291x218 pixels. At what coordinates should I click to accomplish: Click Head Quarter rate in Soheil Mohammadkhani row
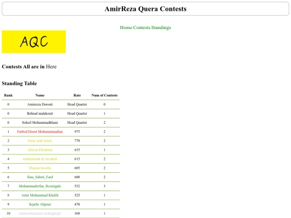(77, 123)
